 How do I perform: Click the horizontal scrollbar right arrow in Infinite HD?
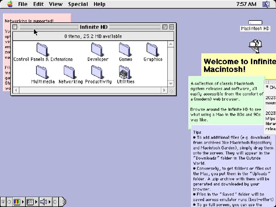click(164, 90)
